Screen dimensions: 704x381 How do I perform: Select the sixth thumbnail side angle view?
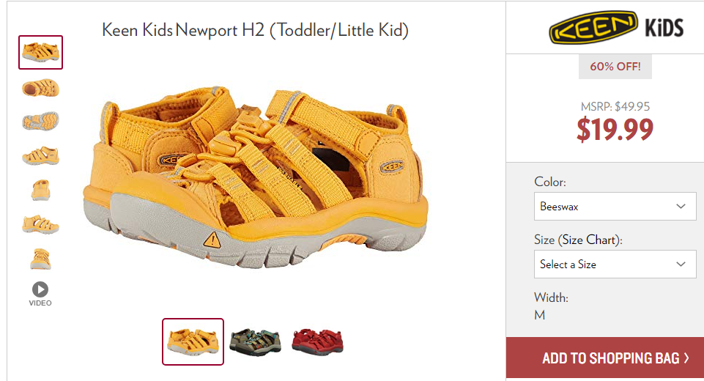[40, 224]
